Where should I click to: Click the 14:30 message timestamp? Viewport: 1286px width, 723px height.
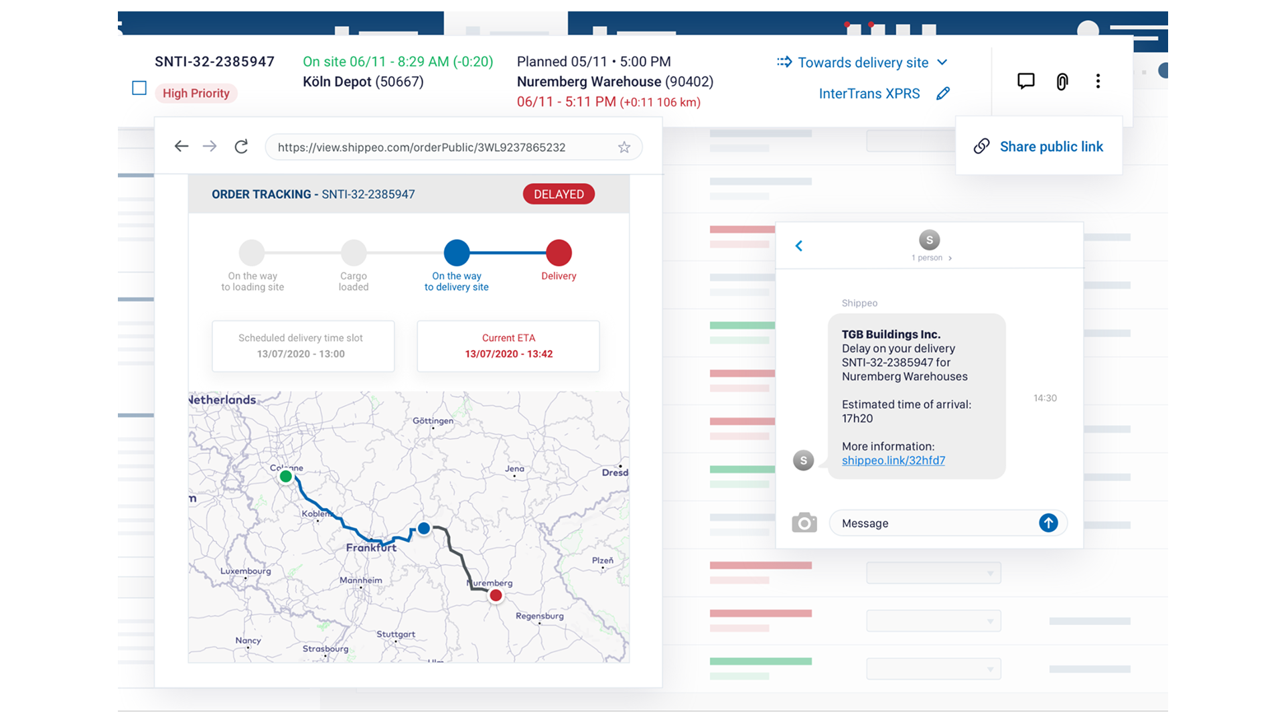click(x=1045, y=398)
